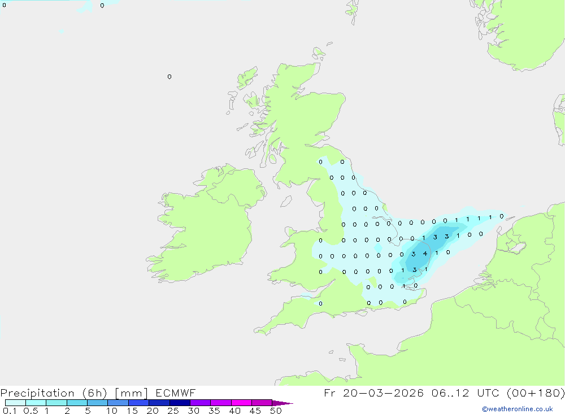
Task: Click the '0.5' legend scale label
Action: 31,411
